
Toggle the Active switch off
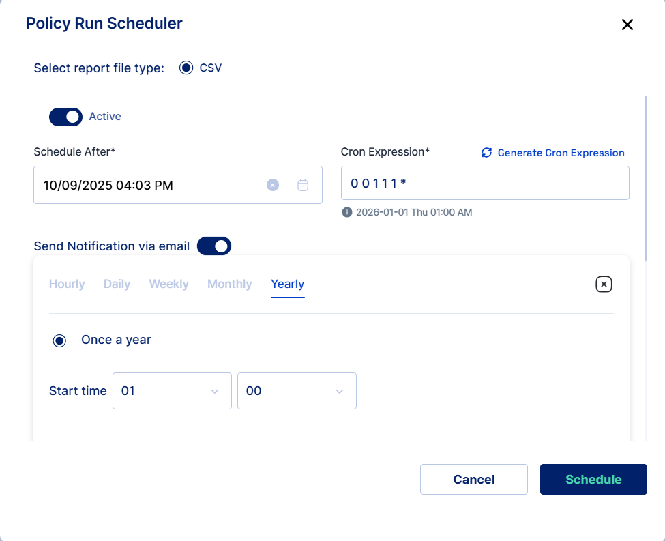(65, 117)
